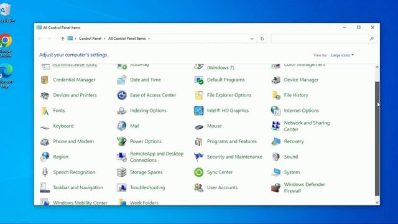The image size is (398, 224).
Task: Open Phone and Modem icon
Action: (x=45, y=141)
